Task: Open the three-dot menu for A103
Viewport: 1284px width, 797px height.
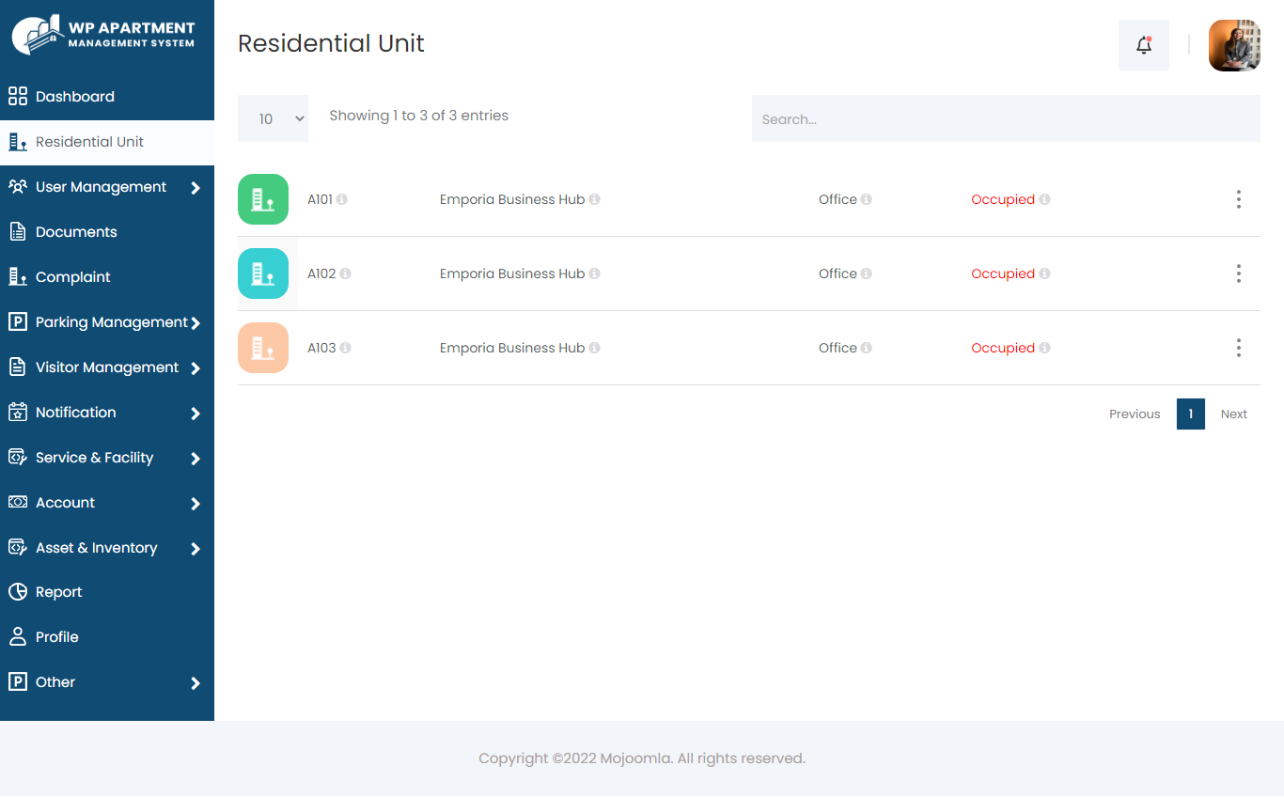Action: click(1239, 348)
